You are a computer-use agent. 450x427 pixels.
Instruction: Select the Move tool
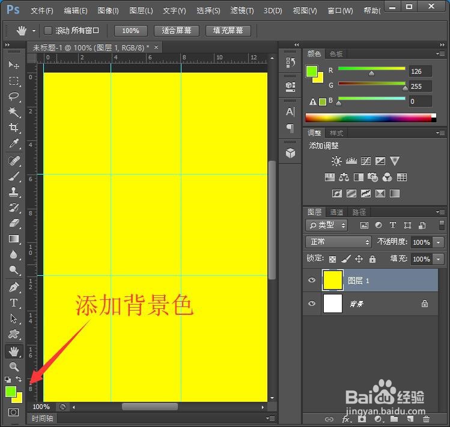(13, 65)
